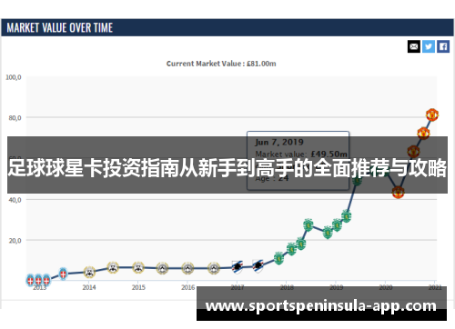Viewport: 455px width, 329px height.
Task: Select the Udinese crest marker between 2016 and 2017
Action: coord(214,268)
